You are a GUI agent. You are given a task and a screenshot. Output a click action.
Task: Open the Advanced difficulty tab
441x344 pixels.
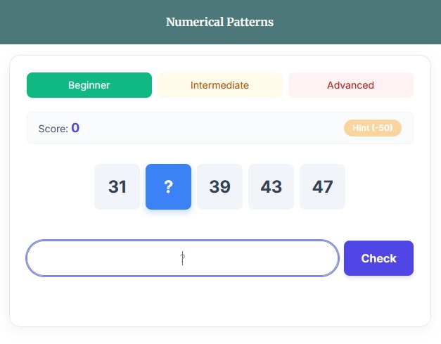(x=350, y=85)
